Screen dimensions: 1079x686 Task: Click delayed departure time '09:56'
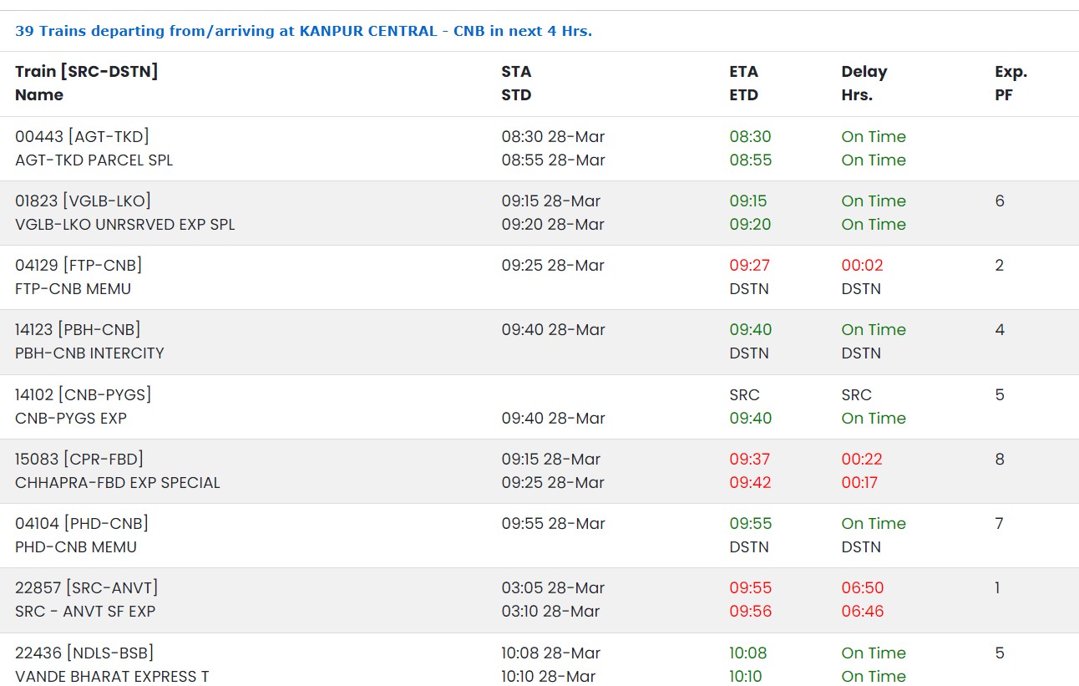(x=750, y=612)
